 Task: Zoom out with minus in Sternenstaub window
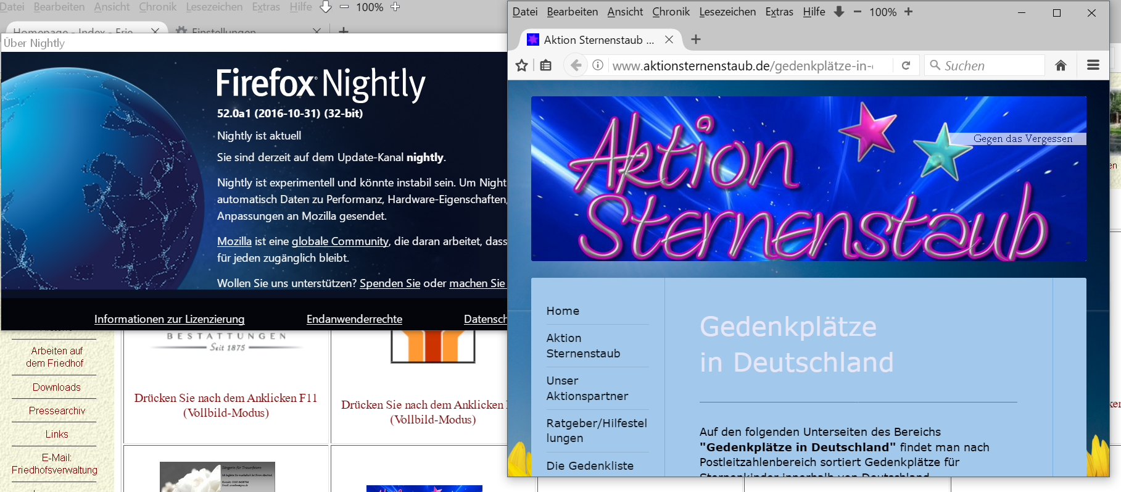857,12
